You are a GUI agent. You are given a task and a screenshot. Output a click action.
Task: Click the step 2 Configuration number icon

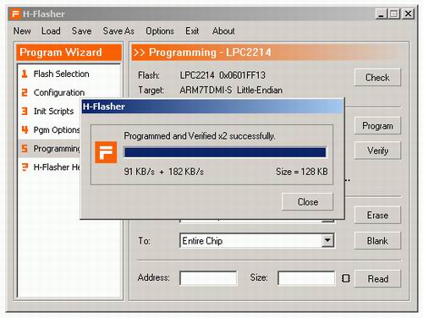pos(25,92)
